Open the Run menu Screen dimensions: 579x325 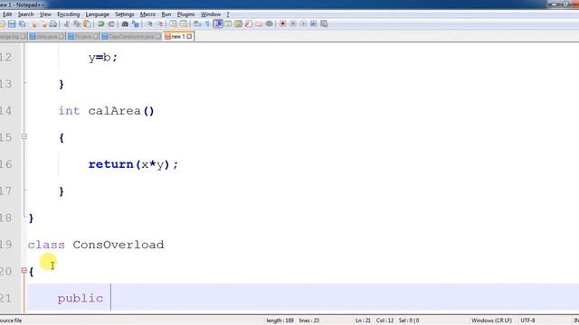(166, 14)
